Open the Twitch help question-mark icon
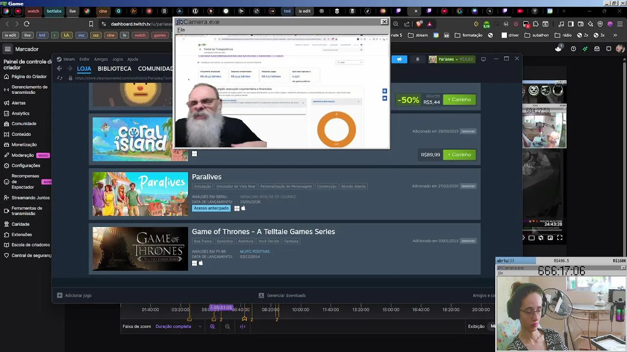The image size is (627, 352). click(x=573, y=48)
